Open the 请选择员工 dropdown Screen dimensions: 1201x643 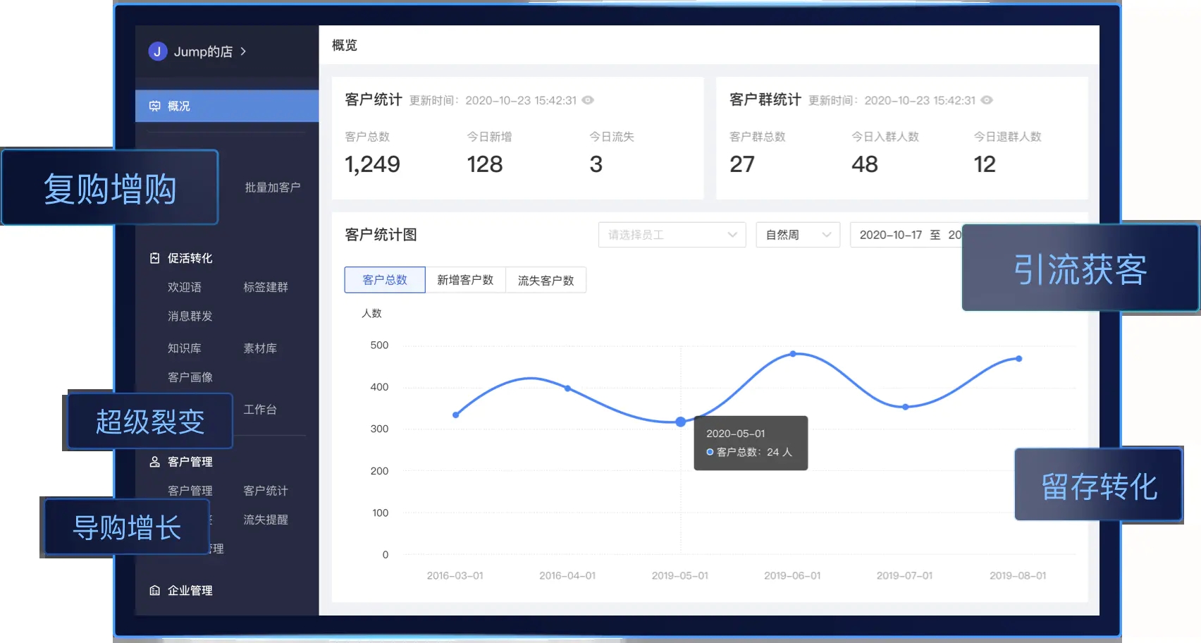(x=672, y=235)
